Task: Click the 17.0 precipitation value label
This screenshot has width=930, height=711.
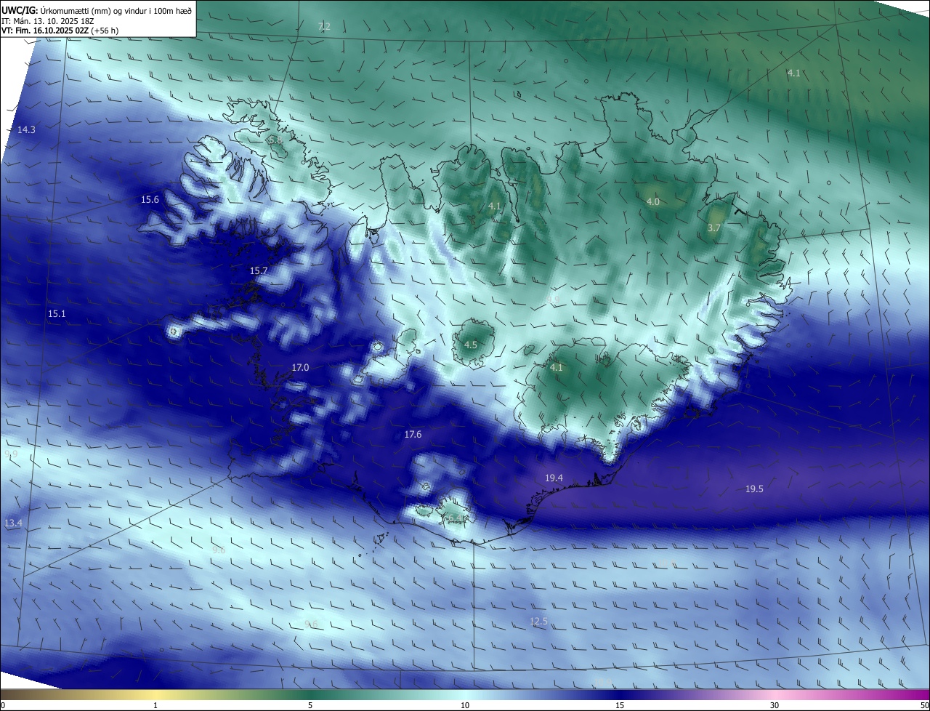Action: 300,368
